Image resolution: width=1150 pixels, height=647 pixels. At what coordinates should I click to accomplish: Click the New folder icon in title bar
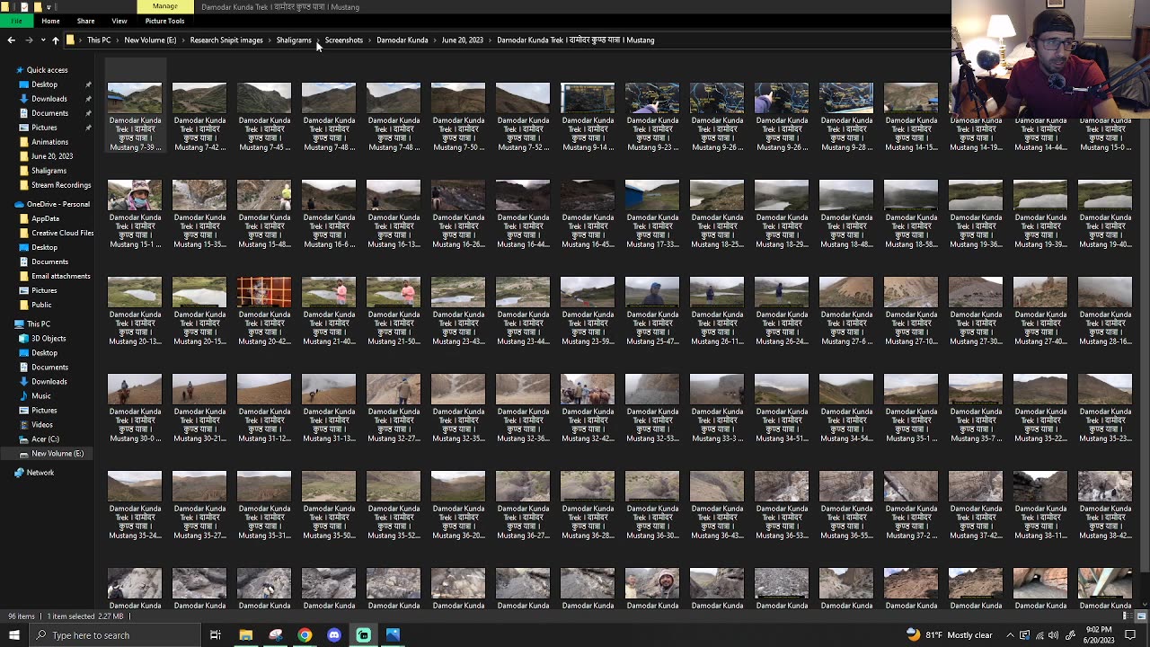(x=37, y=7)
